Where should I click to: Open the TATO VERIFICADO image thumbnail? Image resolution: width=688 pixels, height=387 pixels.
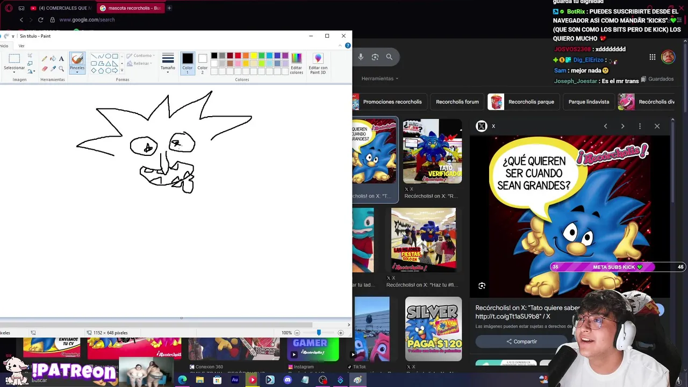[x=433, y=151]
